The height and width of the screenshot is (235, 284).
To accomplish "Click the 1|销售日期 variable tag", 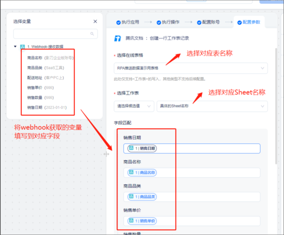I will [142, 149].
